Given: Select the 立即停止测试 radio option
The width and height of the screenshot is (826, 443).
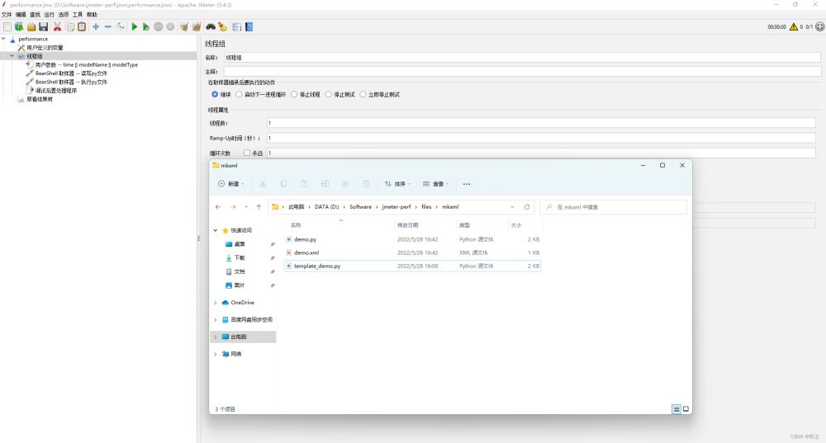Looking at the screenshot, I should tap(363, 94).
